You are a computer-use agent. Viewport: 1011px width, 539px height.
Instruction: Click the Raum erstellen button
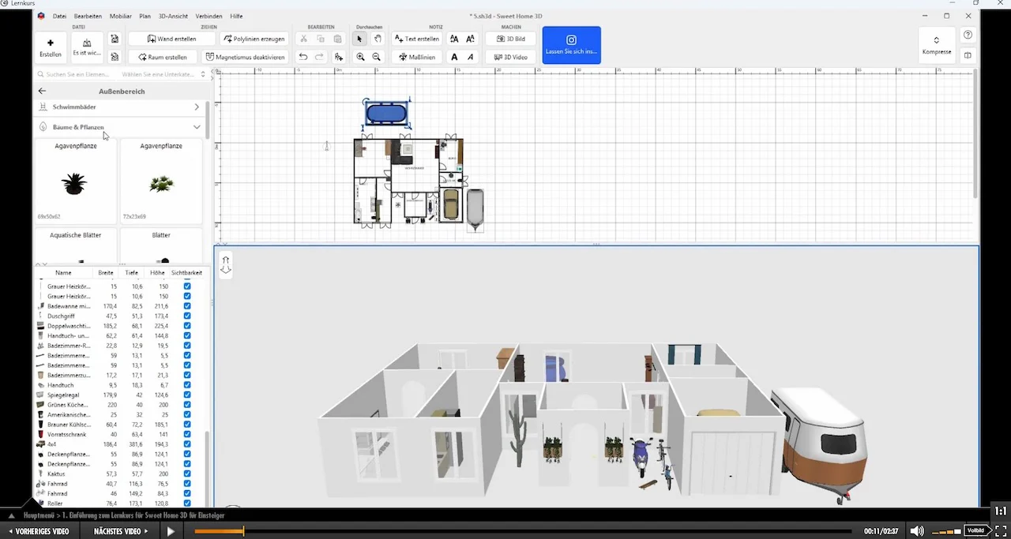(163, 57)
